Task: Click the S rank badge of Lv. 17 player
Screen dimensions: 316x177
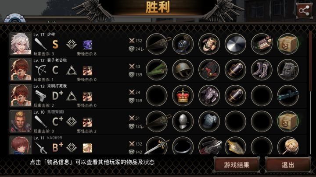Action: (x=55, y=44)
